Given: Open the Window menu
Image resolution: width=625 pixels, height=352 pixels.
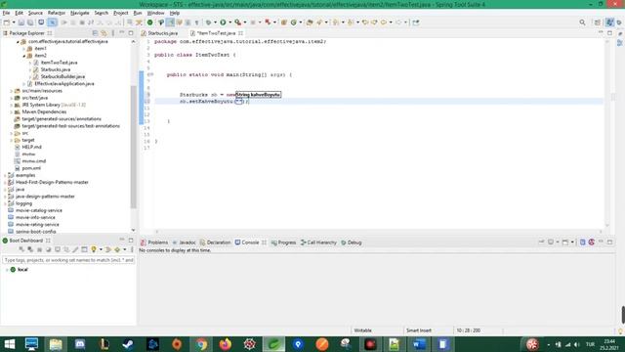Looking at the screenshot, I should pyautogui.click(x=155, y=13).
